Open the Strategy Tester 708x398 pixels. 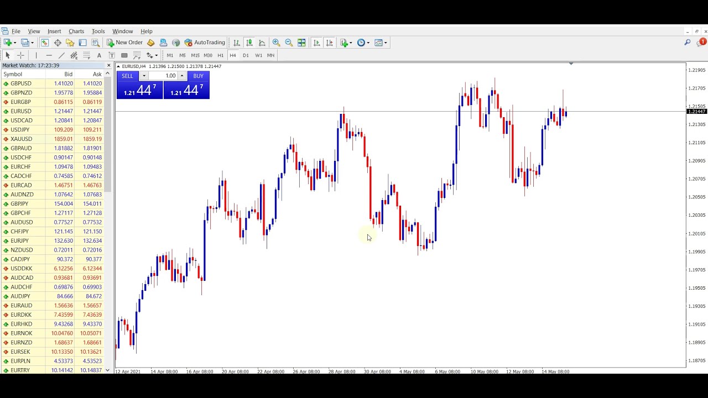pos(95,43)
